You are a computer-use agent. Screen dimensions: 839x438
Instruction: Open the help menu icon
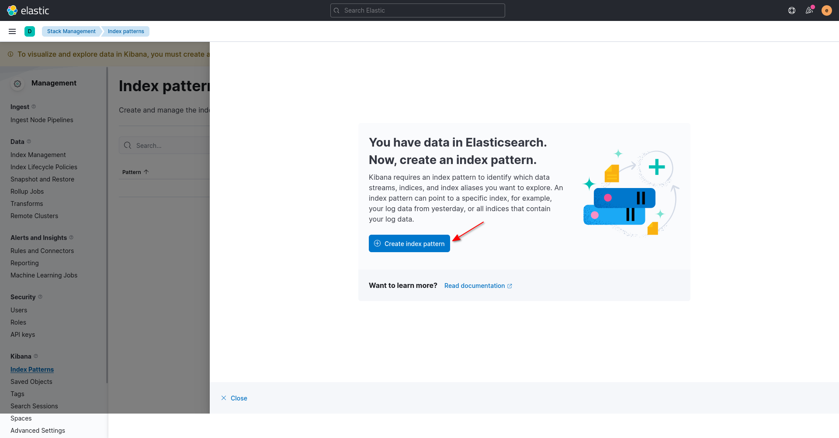click(792, 10)
